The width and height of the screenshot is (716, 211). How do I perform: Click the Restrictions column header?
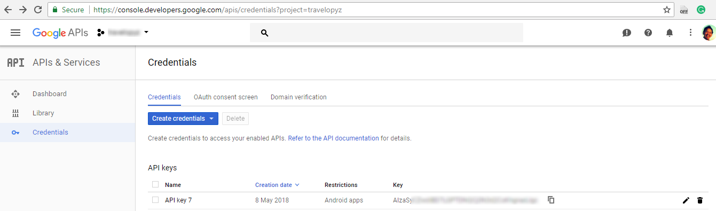(x=341, y=185)
